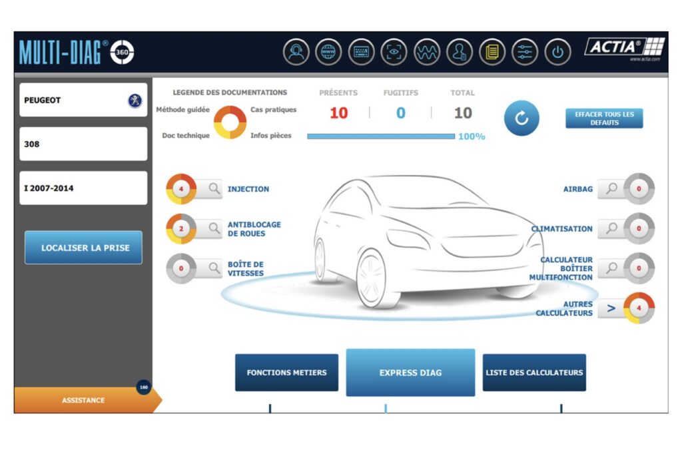The image size is (682, 454).
Task: Click the power button icon
Action: 557,52
